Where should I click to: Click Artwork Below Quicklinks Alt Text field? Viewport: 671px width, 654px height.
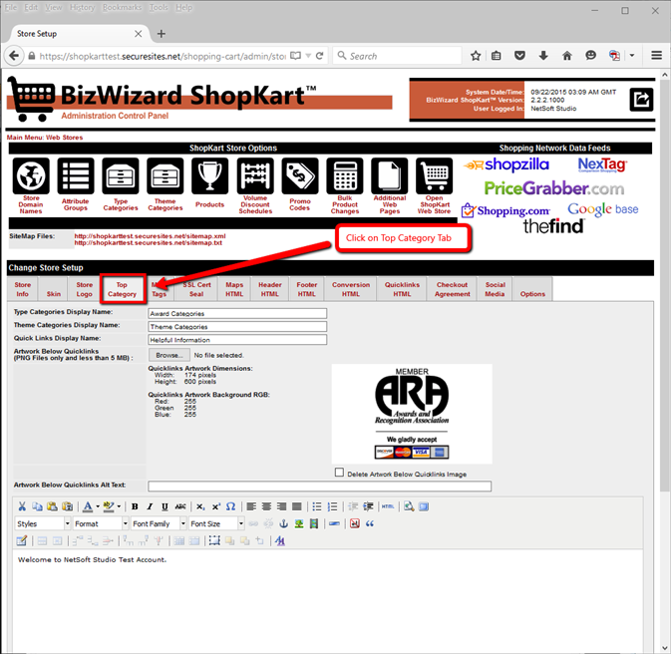320,486
